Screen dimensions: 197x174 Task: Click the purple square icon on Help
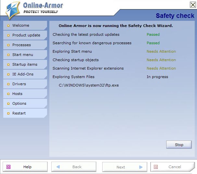8,167
